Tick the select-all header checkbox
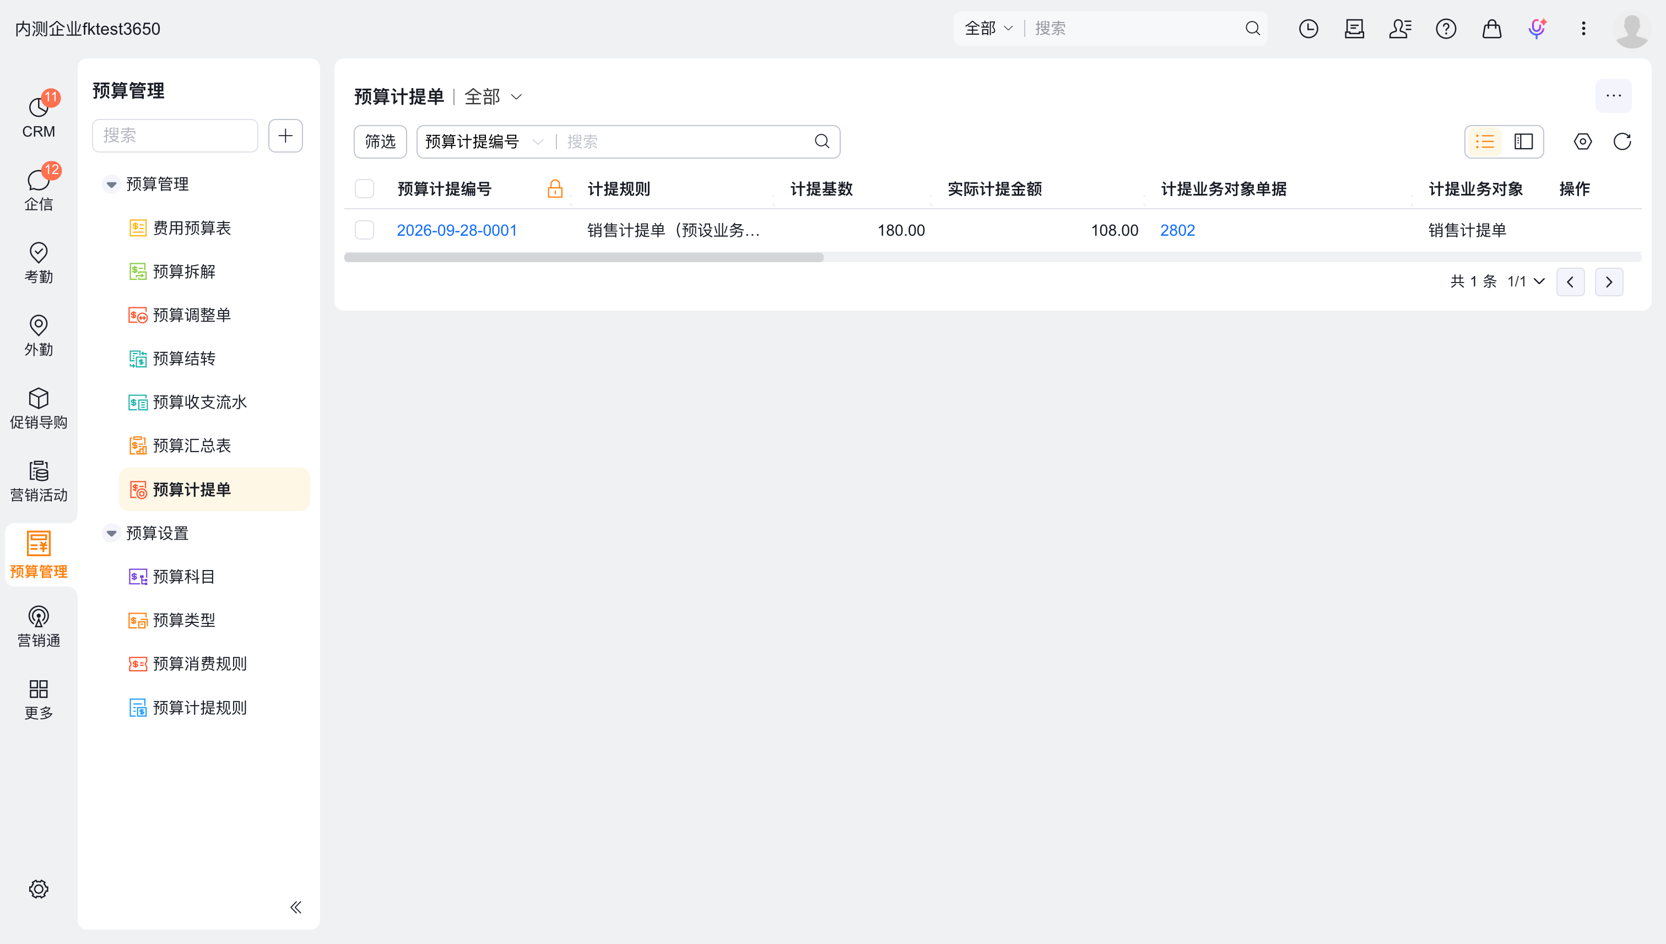Viewport: 1666px width, 944px height. pyautogui.click(x=365, y=189)
